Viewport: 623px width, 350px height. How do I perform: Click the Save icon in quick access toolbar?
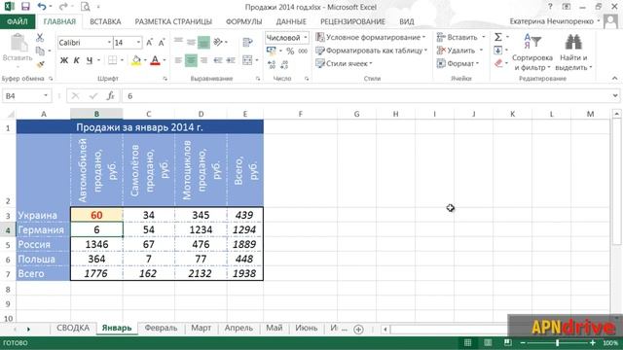pyautogui.click(x=25, y=7)
